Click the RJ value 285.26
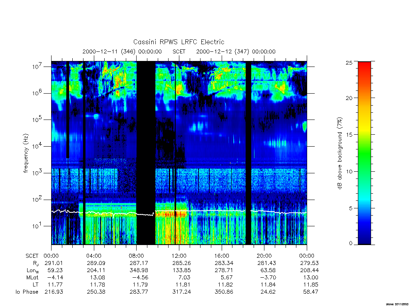 tap(182, 263)
